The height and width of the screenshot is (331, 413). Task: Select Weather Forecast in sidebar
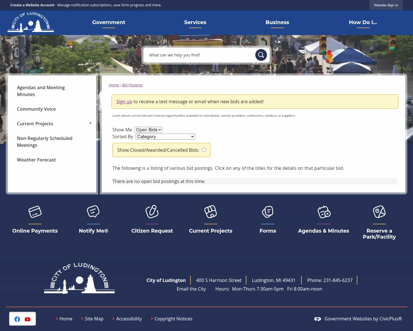tap(36, 160)
